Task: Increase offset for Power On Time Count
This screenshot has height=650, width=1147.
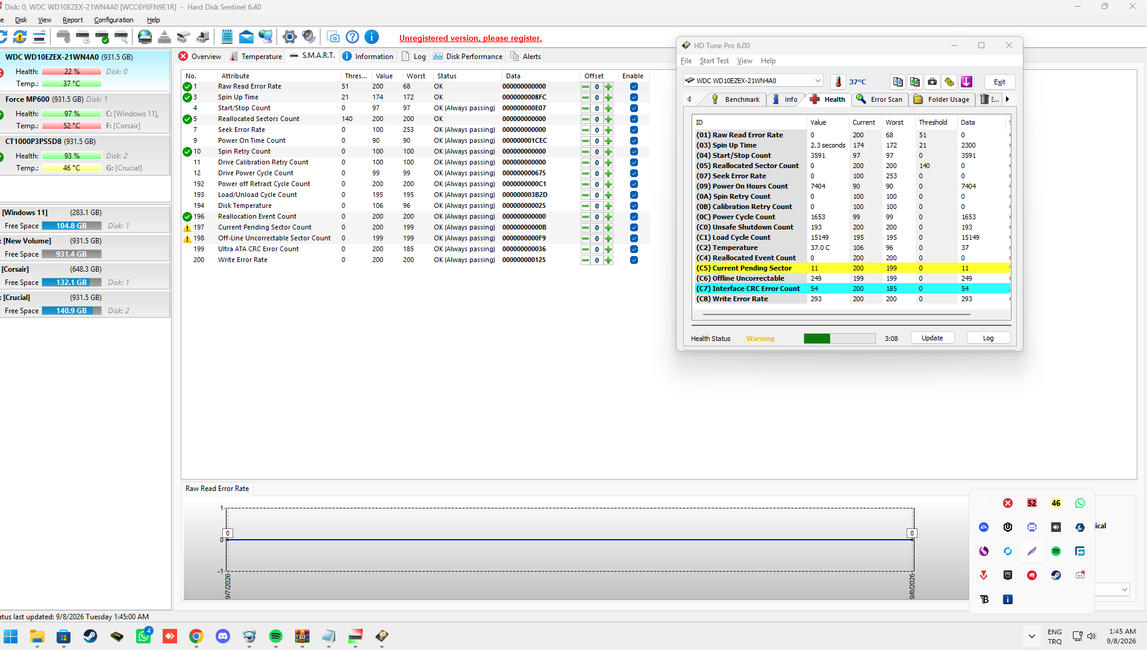Action: click(x=608, y=141)
